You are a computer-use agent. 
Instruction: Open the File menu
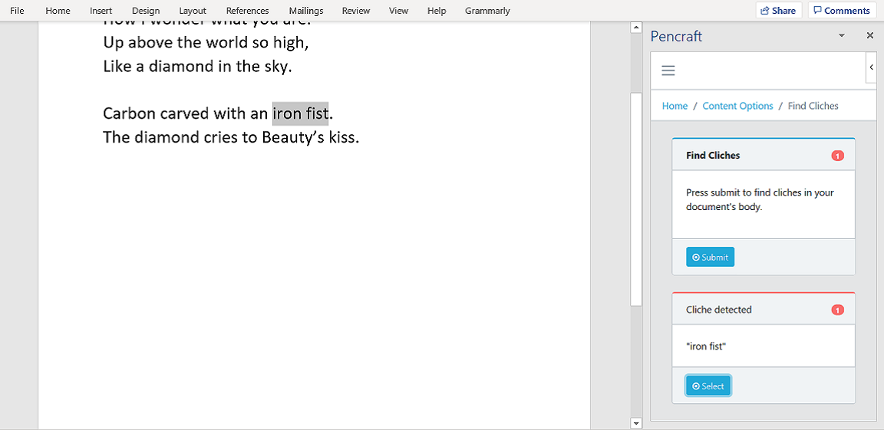click(17, 11)
